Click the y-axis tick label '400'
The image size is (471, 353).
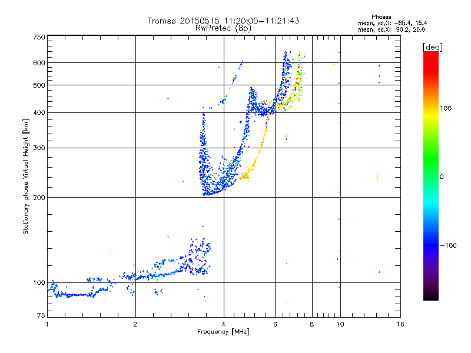tap(39, 113)
